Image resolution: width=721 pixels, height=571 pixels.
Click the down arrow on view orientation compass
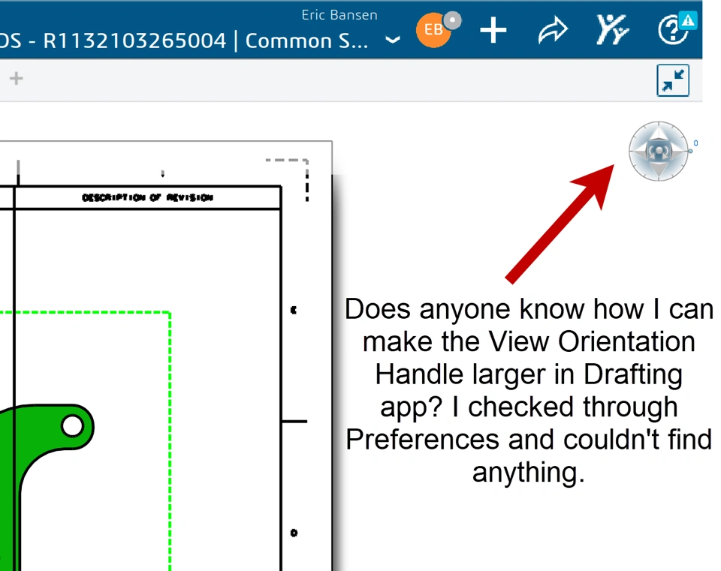[658, 170]
